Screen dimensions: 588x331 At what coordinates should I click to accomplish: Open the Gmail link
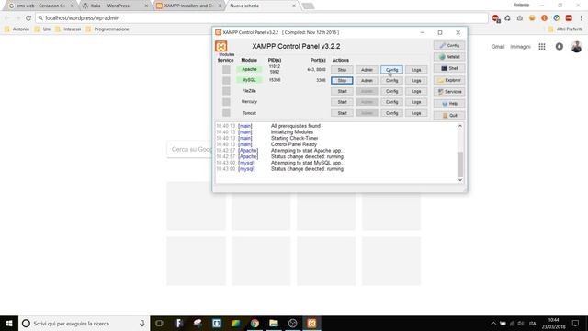click(x=498, y=47)
